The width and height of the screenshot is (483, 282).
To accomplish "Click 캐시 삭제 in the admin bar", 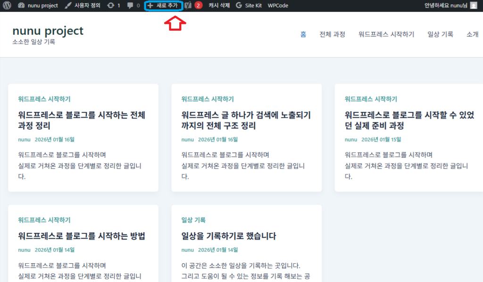I will click(218, 6).
